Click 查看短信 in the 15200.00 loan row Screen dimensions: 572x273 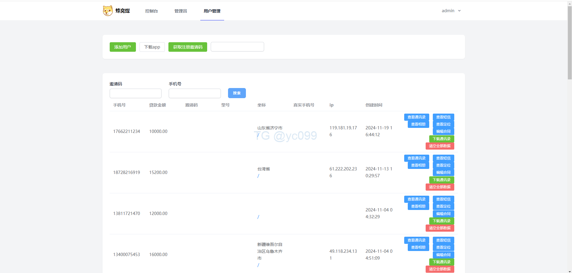443,158
